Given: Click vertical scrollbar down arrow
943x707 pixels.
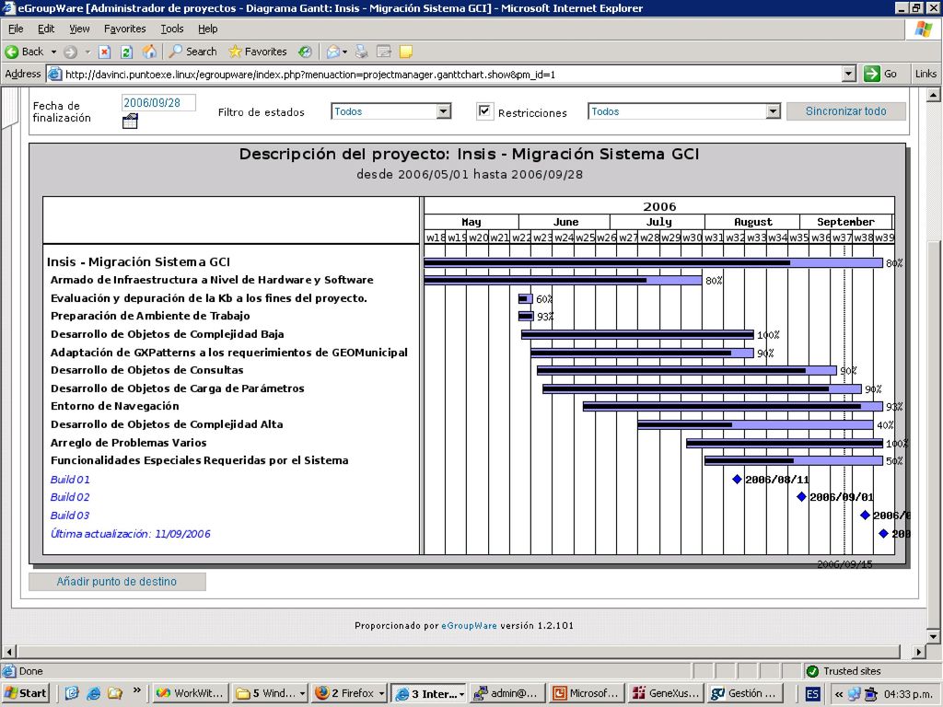Looking at the screenshot, I should (933, 636).
